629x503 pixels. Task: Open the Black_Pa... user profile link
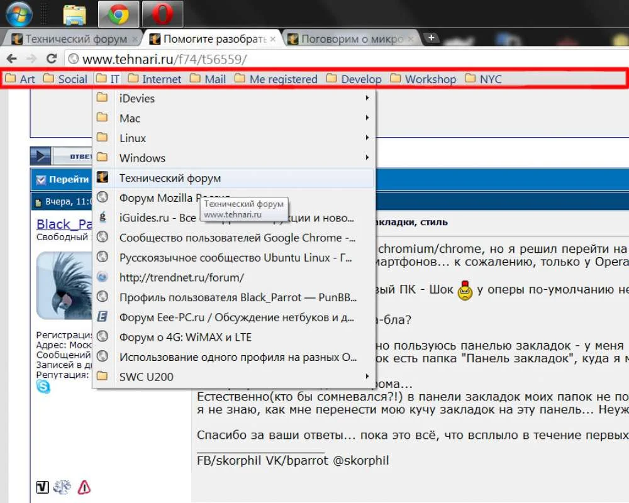point(64,224)
